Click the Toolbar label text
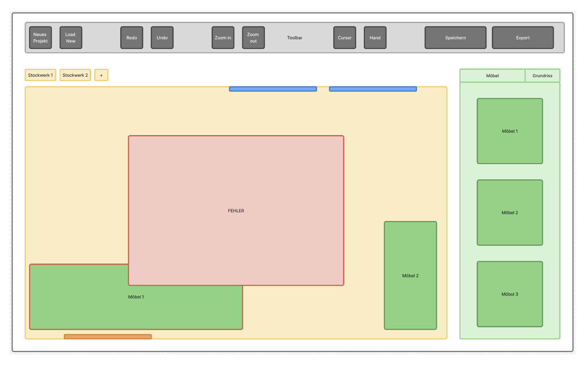The image size is (588, 368). pos(294,38)
